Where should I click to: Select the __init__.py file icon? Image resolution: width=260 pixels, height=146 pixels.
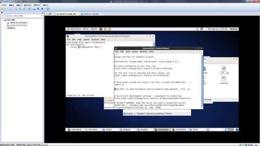(x=224, y=70)
